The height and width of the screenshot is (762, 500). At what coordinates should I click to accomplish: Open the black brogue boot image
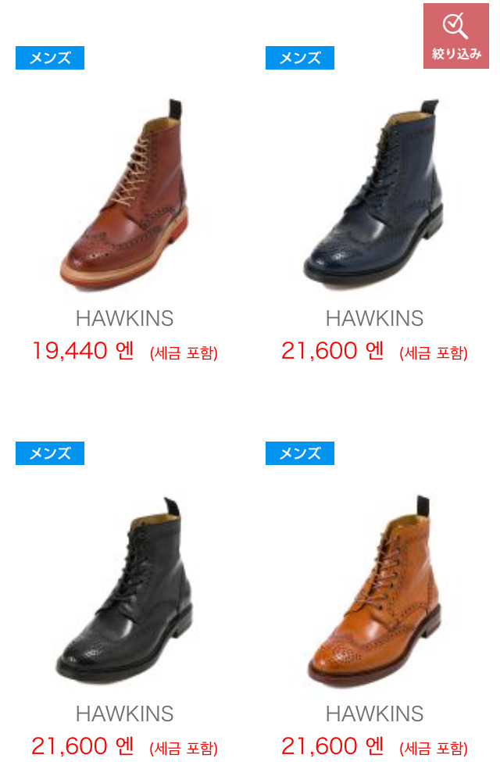click(125, 590)
